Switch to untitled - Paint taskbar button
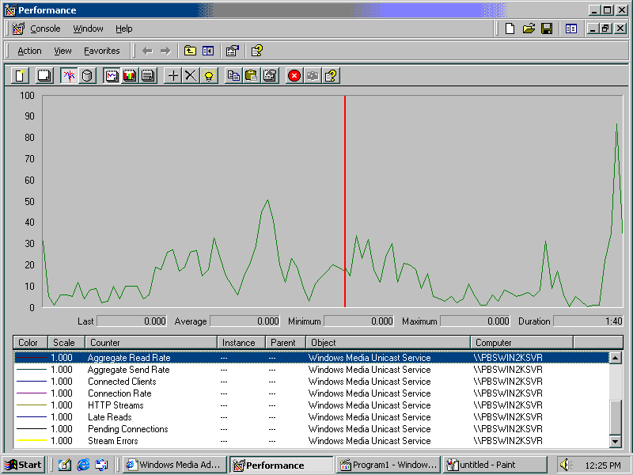The height and width of the screenshot is (475, 633). click(495, 465)
